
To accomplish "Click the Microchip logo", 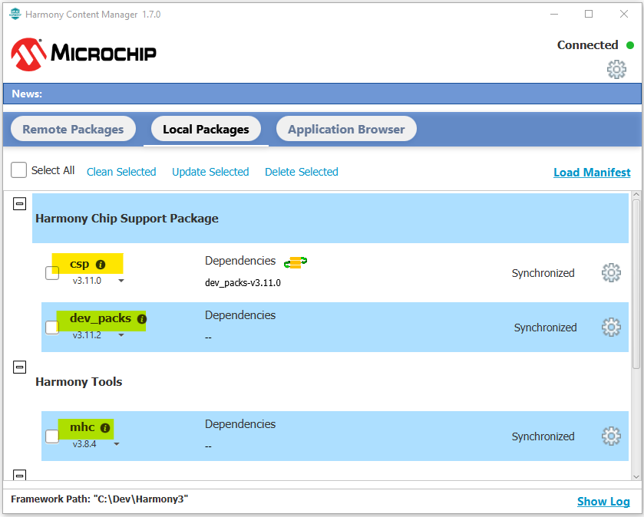I will click(84, 54).
